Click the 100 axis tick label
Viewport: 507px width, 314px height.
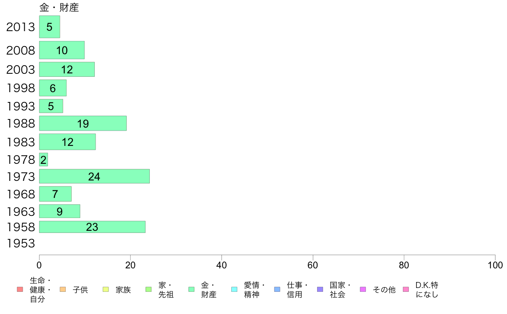click(495, 265)
